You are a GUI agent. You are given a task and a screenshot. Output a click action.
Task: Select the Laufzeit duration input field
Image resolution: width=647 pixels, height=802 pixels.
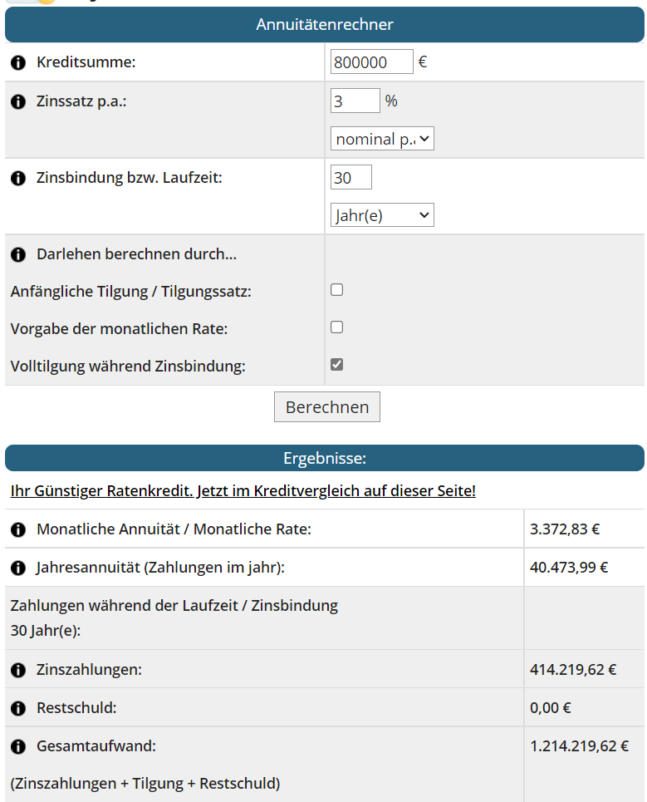click(x=350, y=177)
